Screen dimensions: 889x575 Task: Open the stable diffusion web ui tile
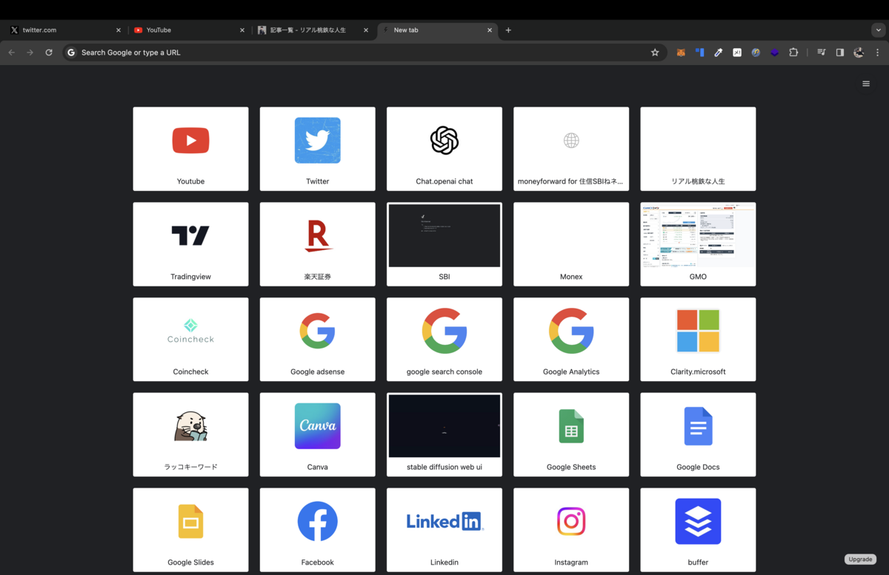444,434
